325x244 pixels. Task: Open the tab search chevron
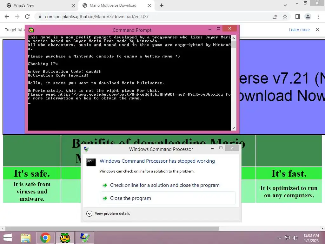point(285,5)
